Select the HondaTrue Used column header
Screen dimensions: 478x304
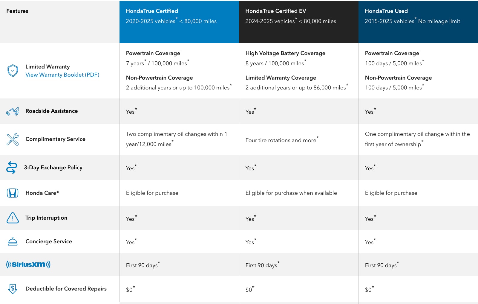click(418, 22)
